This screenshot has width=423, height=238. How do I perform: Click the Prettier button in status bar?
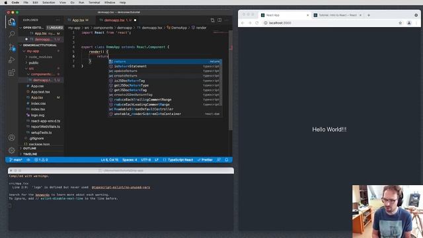(x=205, y=160)
